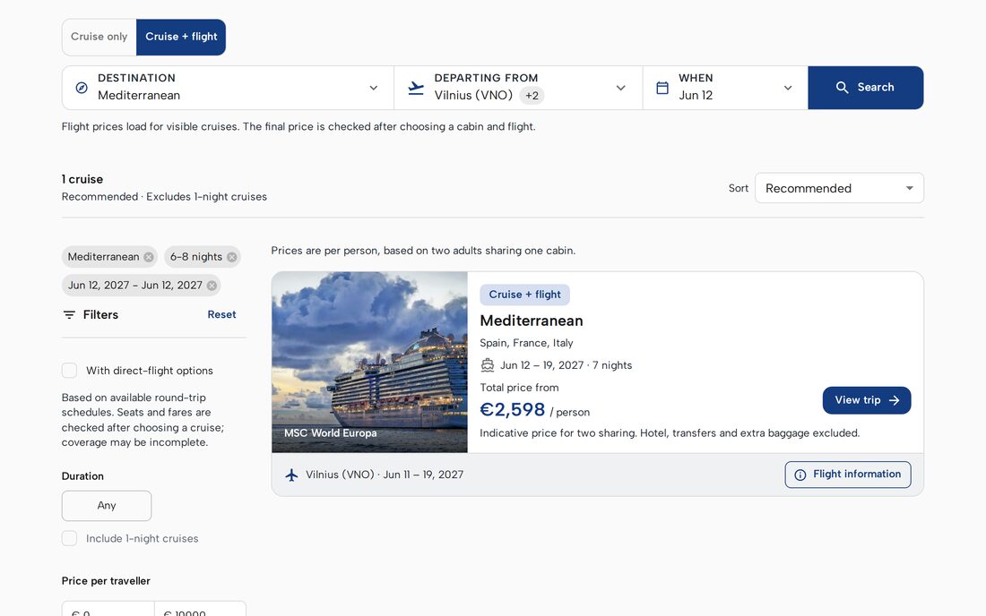Open the Recommended sort dropdown
The width and height of the screenshot is (986, 616).
[x=840, y=188]
